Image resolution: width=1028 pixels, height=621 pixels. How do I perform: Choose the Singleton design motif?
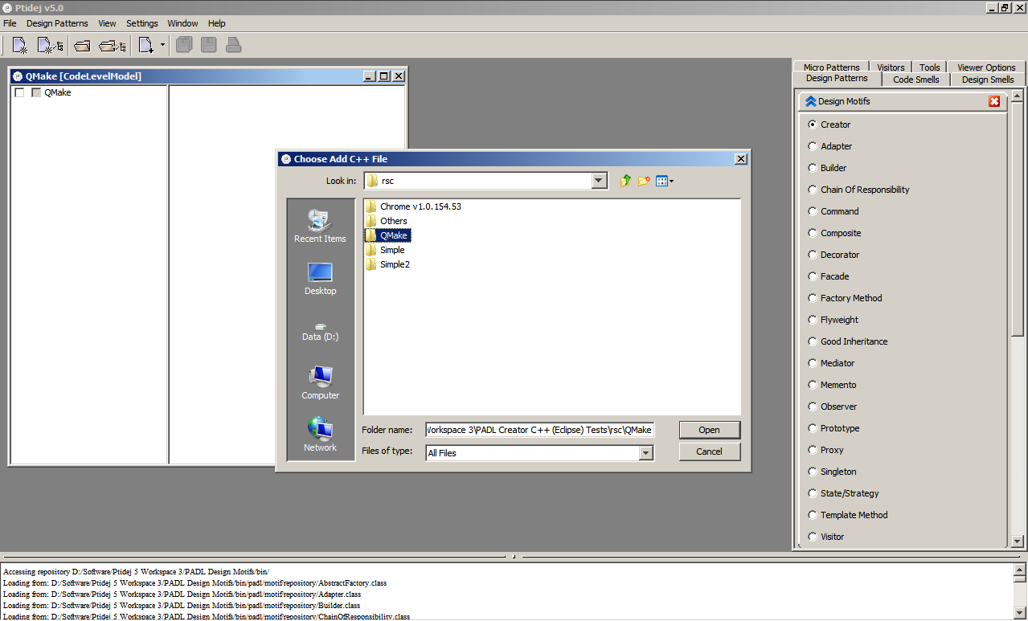tap(812, 472)
